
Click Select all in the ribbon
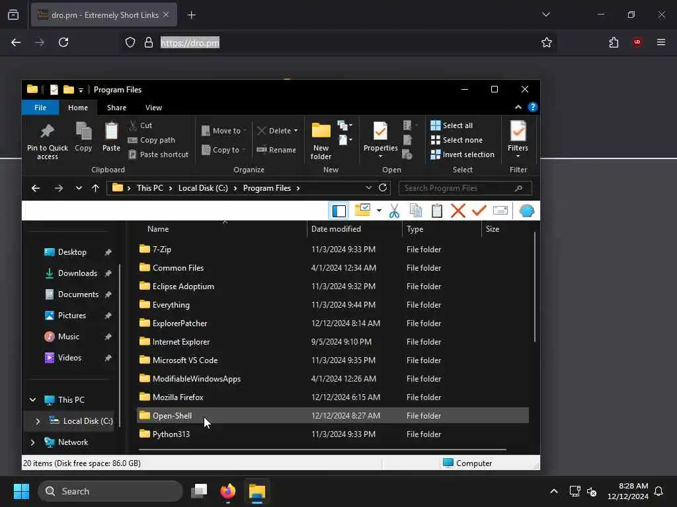pos(452,125)
